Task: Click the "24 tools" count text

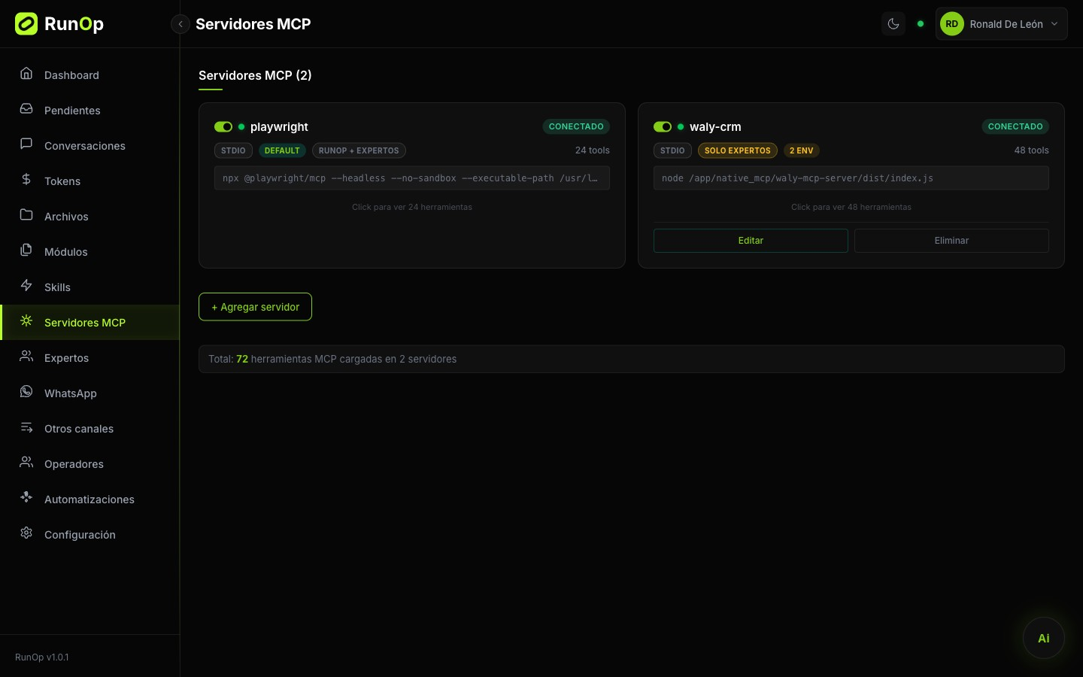Action: (593, 150)
